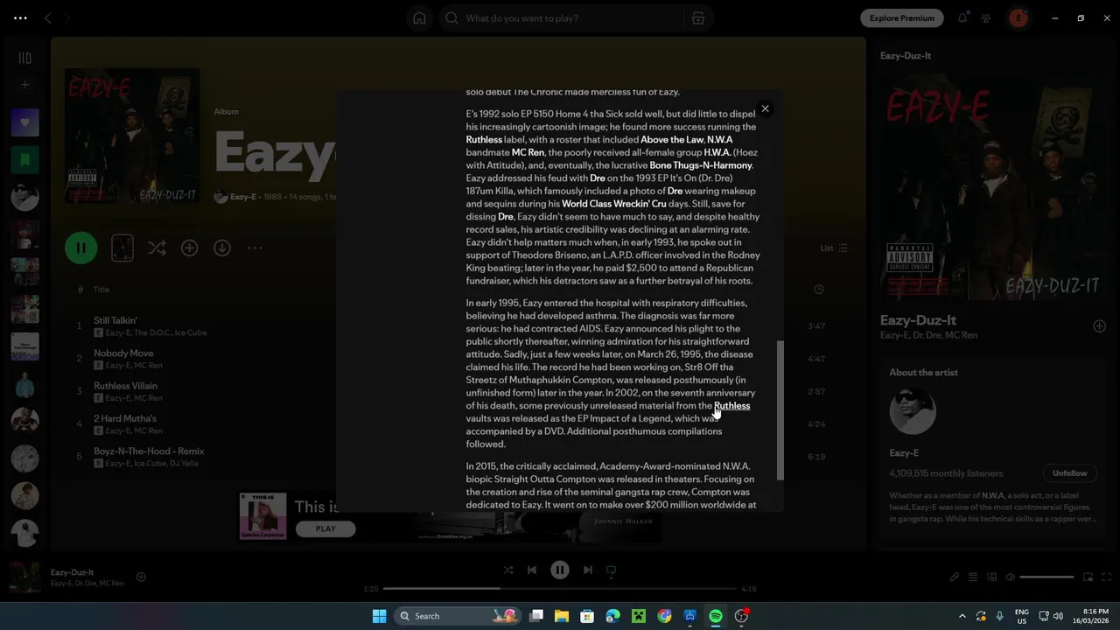Play the track Still Talkin'

tap(115, 321)
